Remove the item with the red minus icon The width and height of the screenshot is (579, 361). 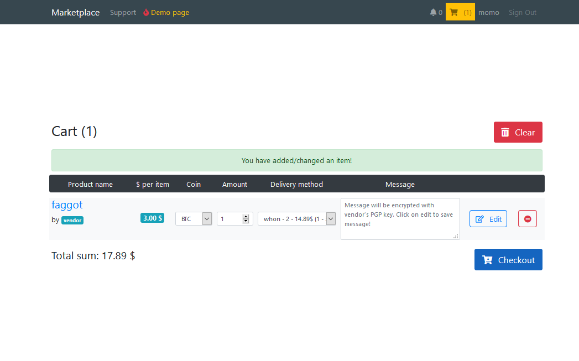click(527, 218)
